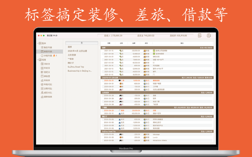Click the clock icon beside 计划列表
252x157 pixels.
coord(42,56)
